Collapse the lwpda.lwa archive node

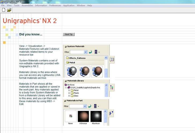(x=66, y=88)
